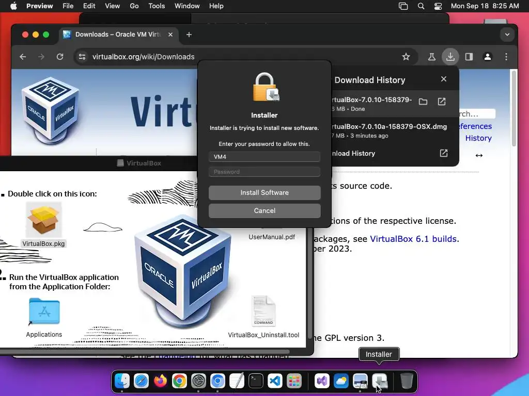
Task: Click the screen mirroring menu bar icon
Action: point(403,6)
